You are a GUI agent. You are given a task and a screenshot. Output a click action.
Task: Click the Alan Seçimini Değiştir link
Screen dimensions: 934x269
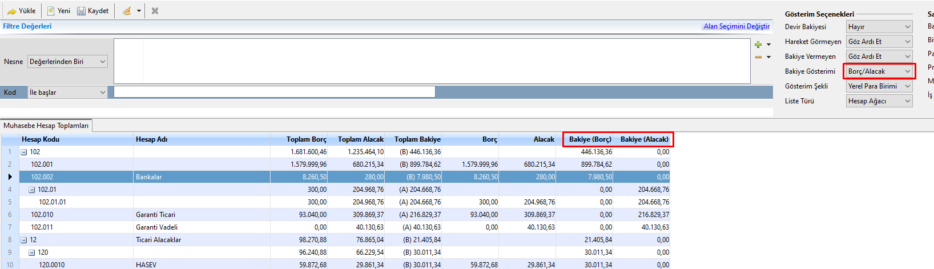coord(736,26)
